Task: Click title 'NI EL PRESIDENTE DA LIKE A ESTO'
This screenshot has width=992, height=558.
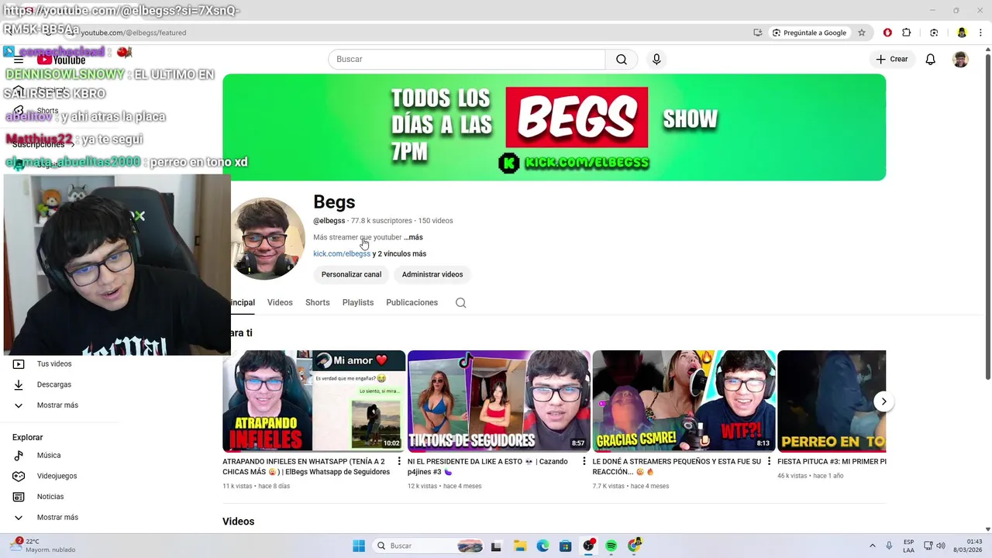Action: tap(488, 467)
